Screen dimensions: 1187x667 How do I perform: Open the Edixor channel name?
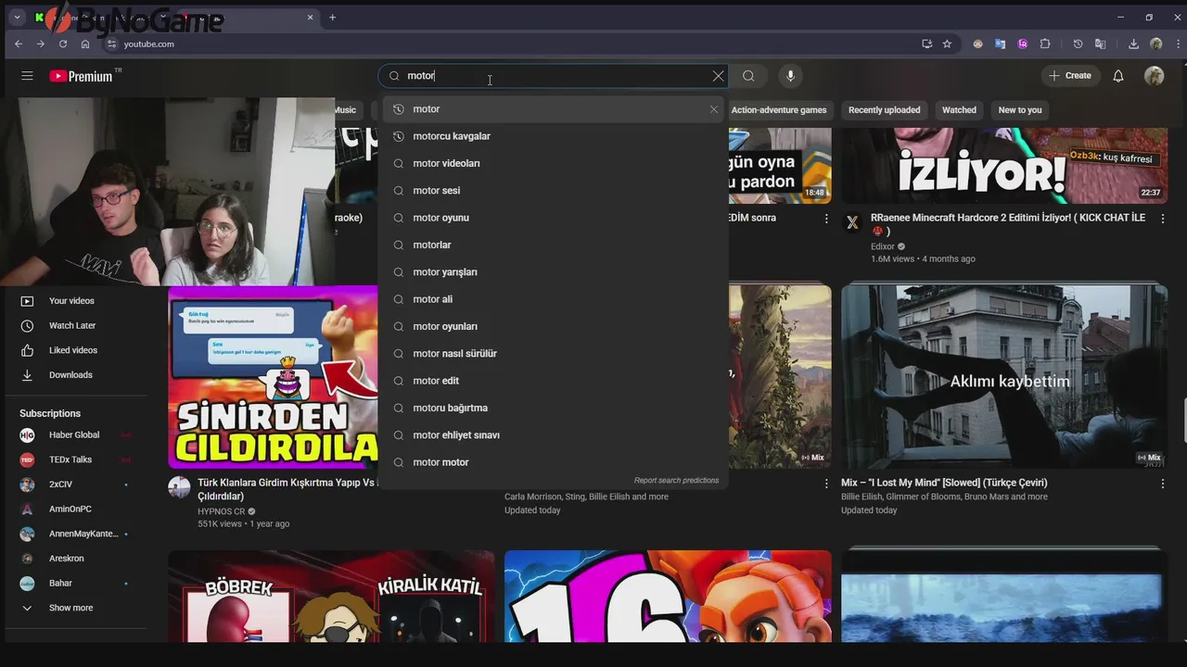(x=883, y=246)
